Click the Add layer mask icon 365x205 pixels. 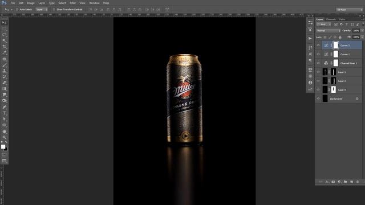pos(333,182)
